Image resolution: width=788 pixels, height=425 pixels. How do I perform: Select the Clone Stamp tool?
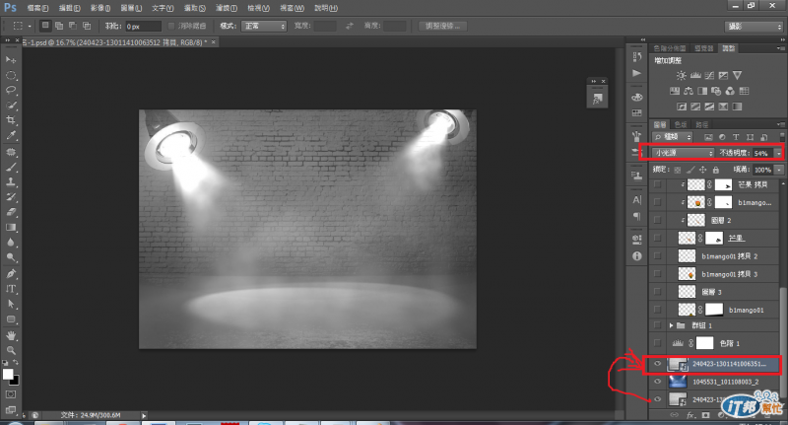click(x=11, y=182)
